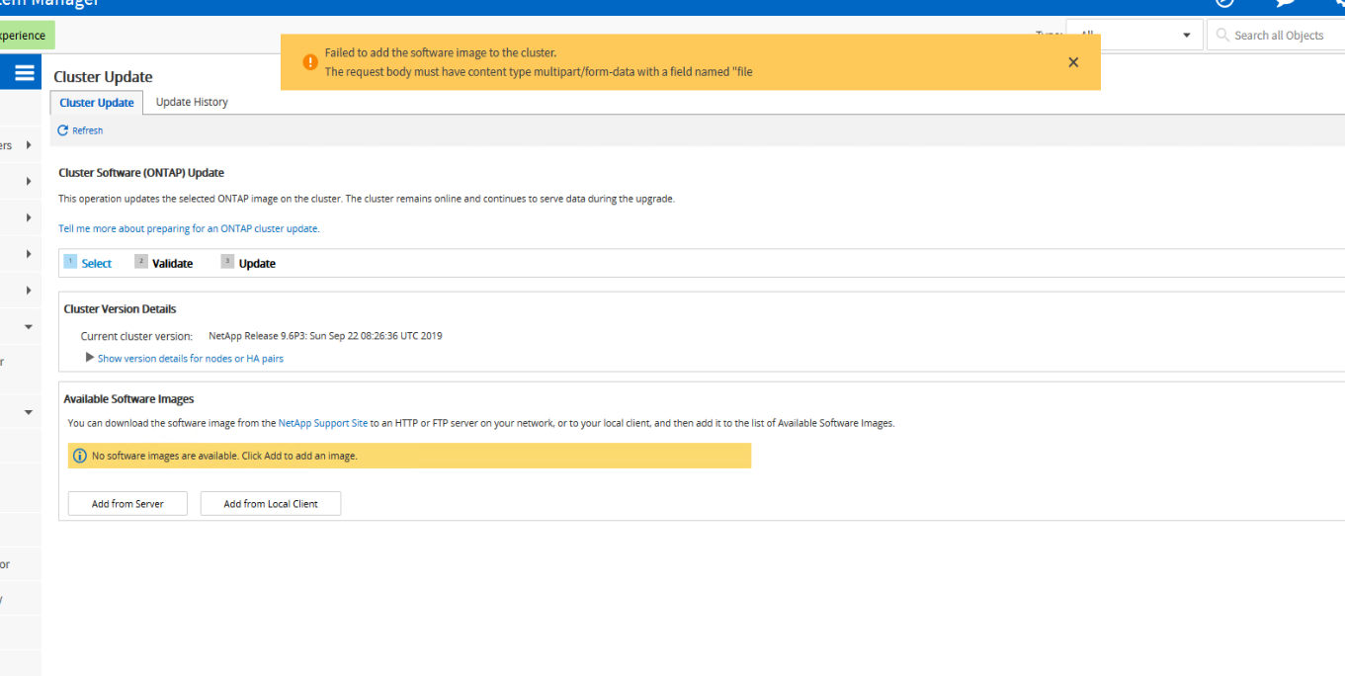Collapse the first expanded sidebar section

click(x=29, y=327)
